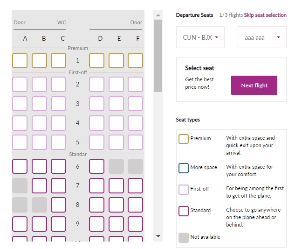This screenshot has height=249, width=295.
Task: Select Standard seat 9A
Action: (20, 224)
